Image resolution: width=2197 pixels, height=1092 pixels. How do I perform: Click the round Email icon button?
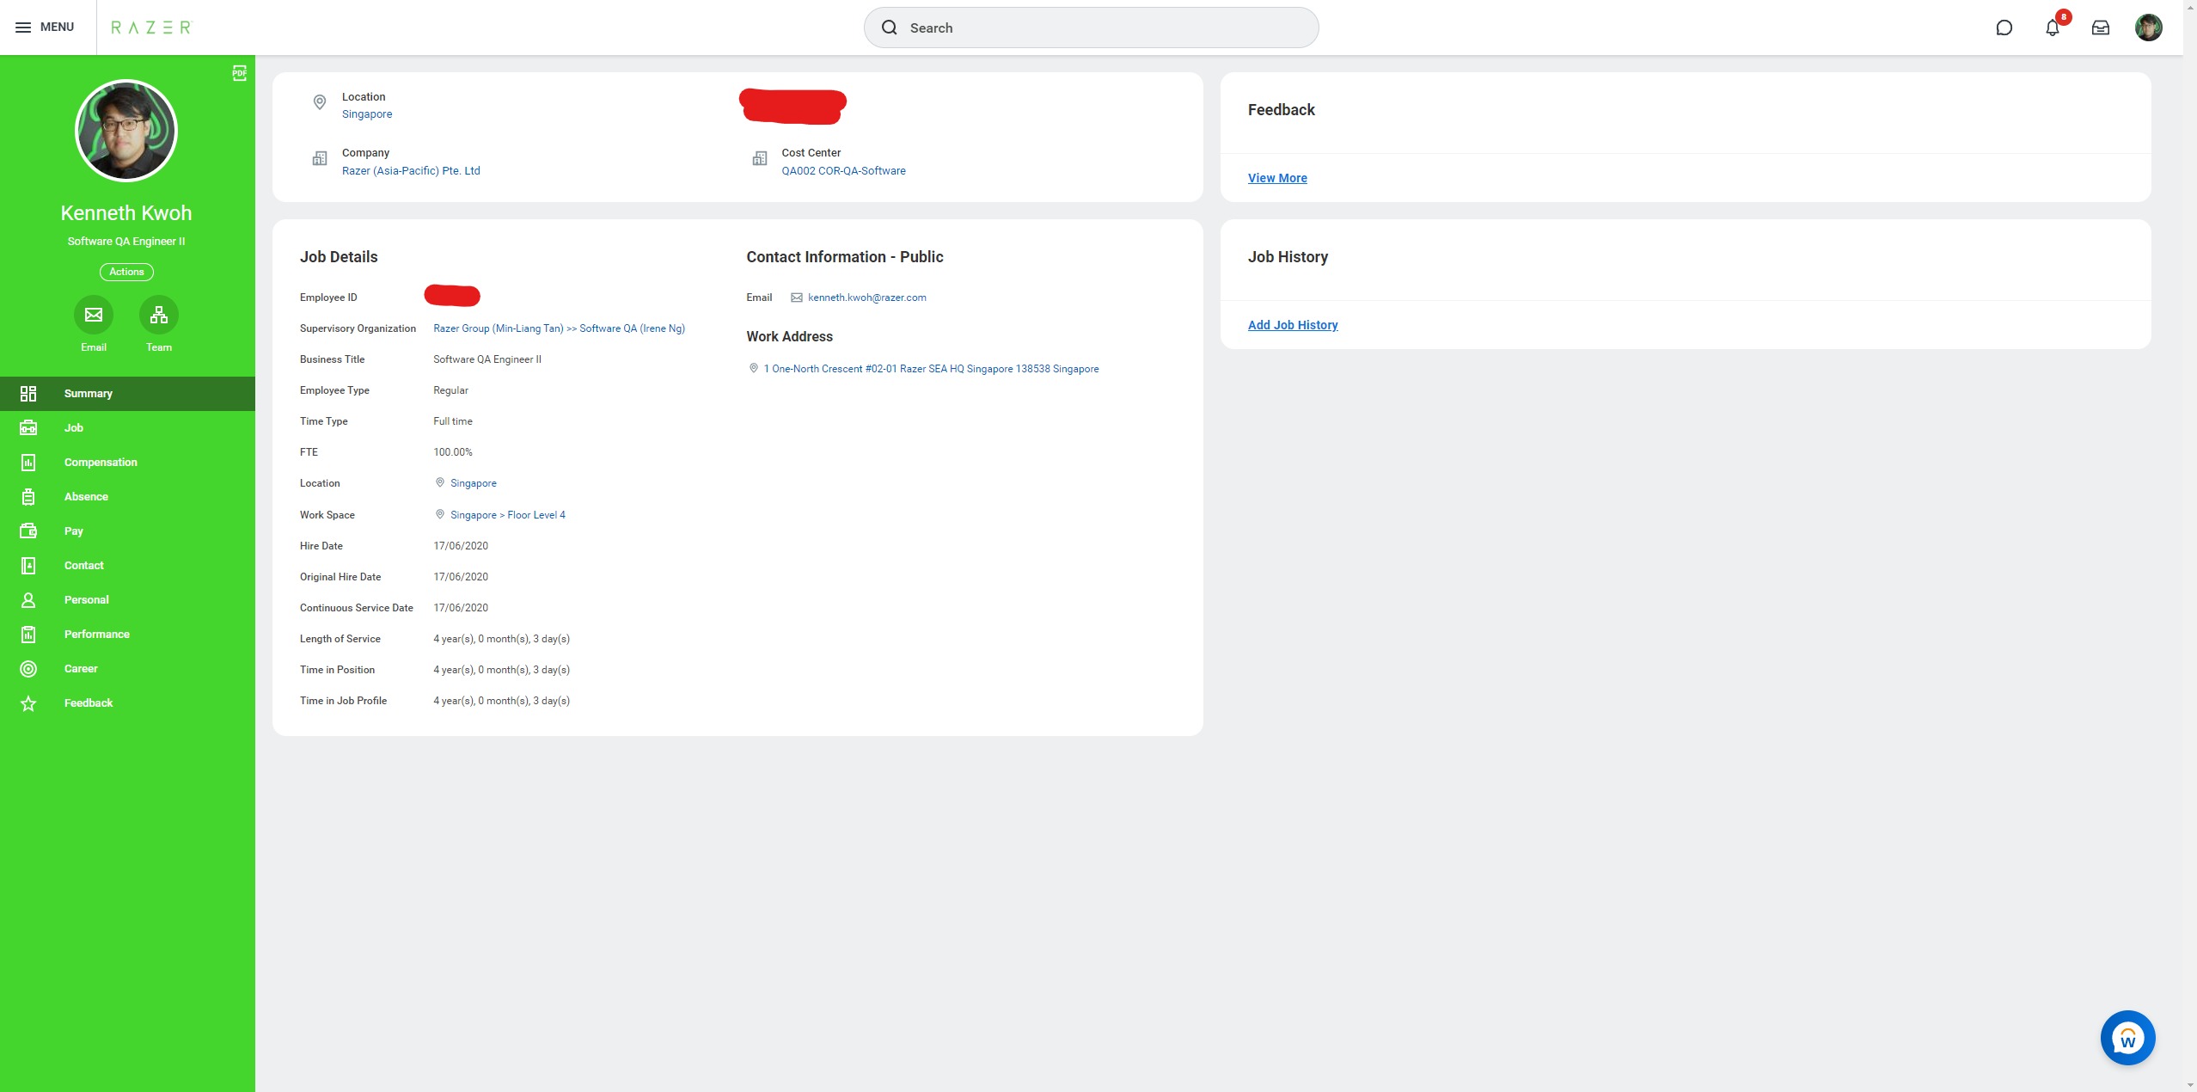[x=94, y=315]
